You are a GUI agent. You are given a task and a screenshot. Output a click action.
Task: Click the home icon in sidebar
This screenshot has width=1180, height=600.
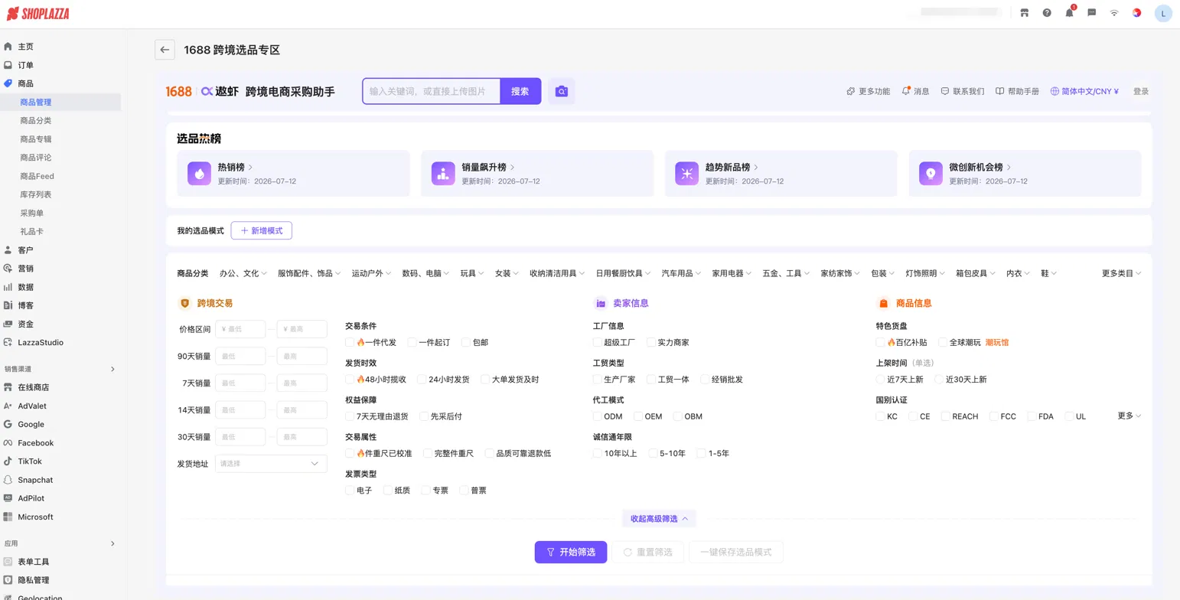[x=8, y=47]
